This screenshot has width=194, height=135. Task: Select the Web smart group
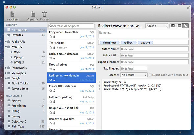coord(26,52)
